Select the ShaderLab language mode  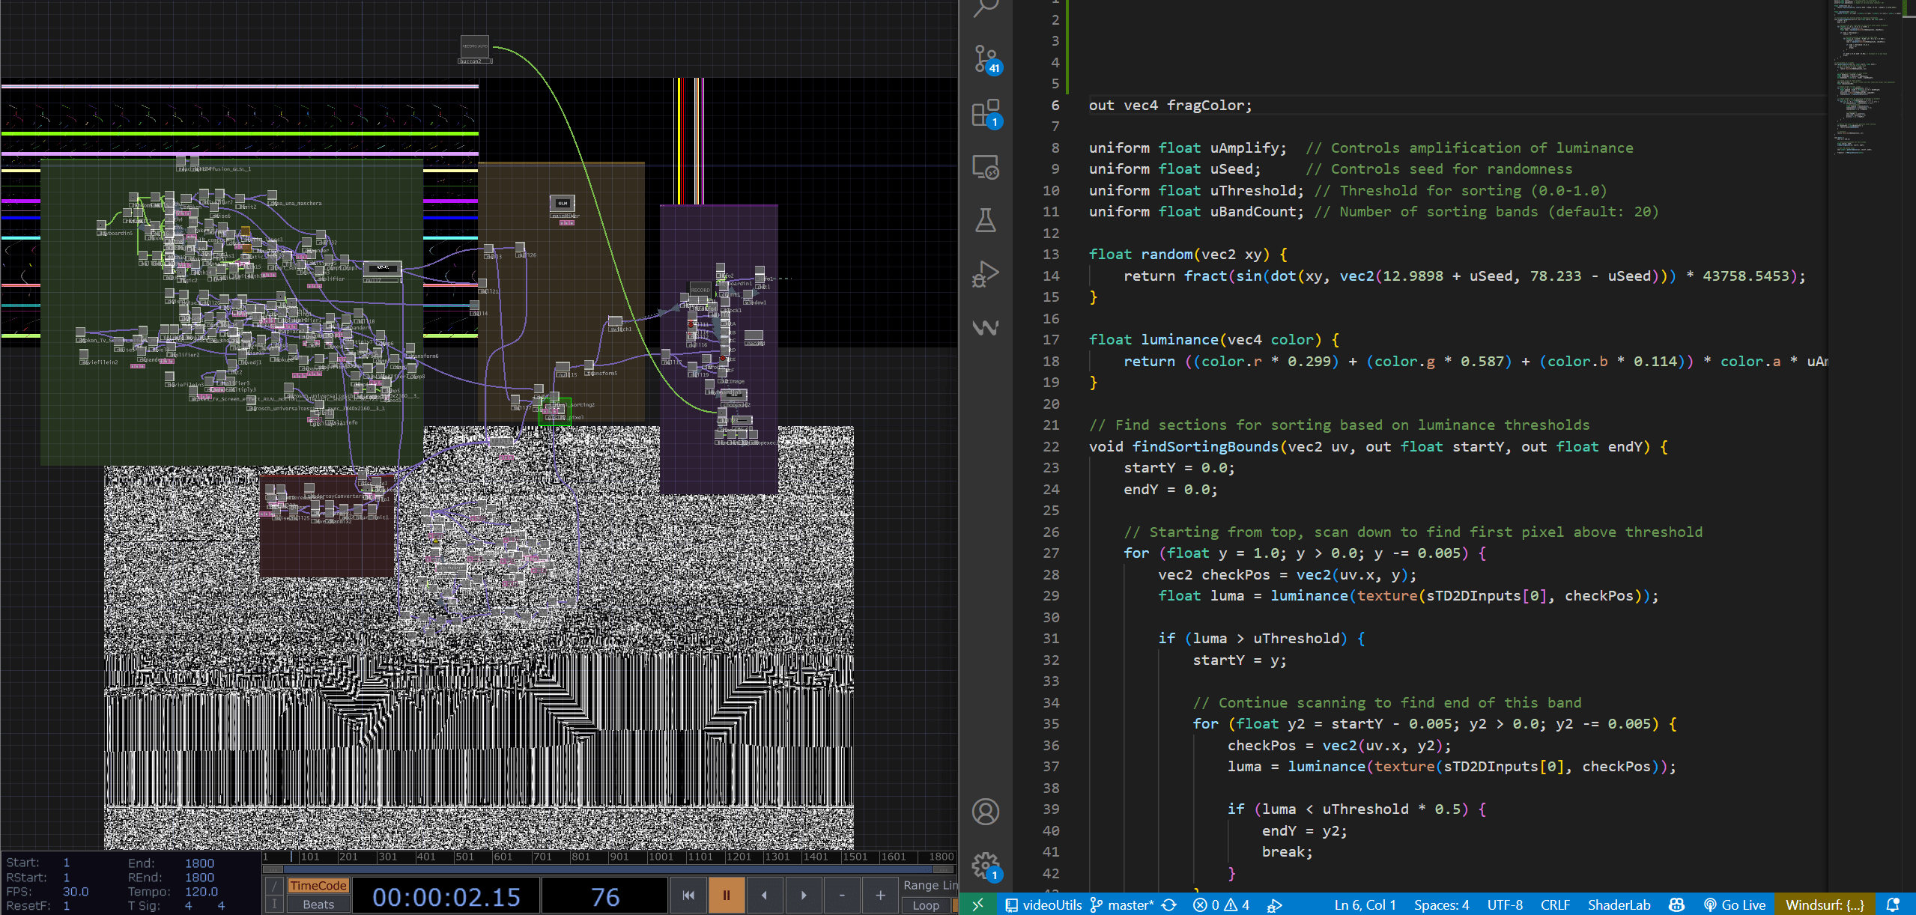point(1619,905)
